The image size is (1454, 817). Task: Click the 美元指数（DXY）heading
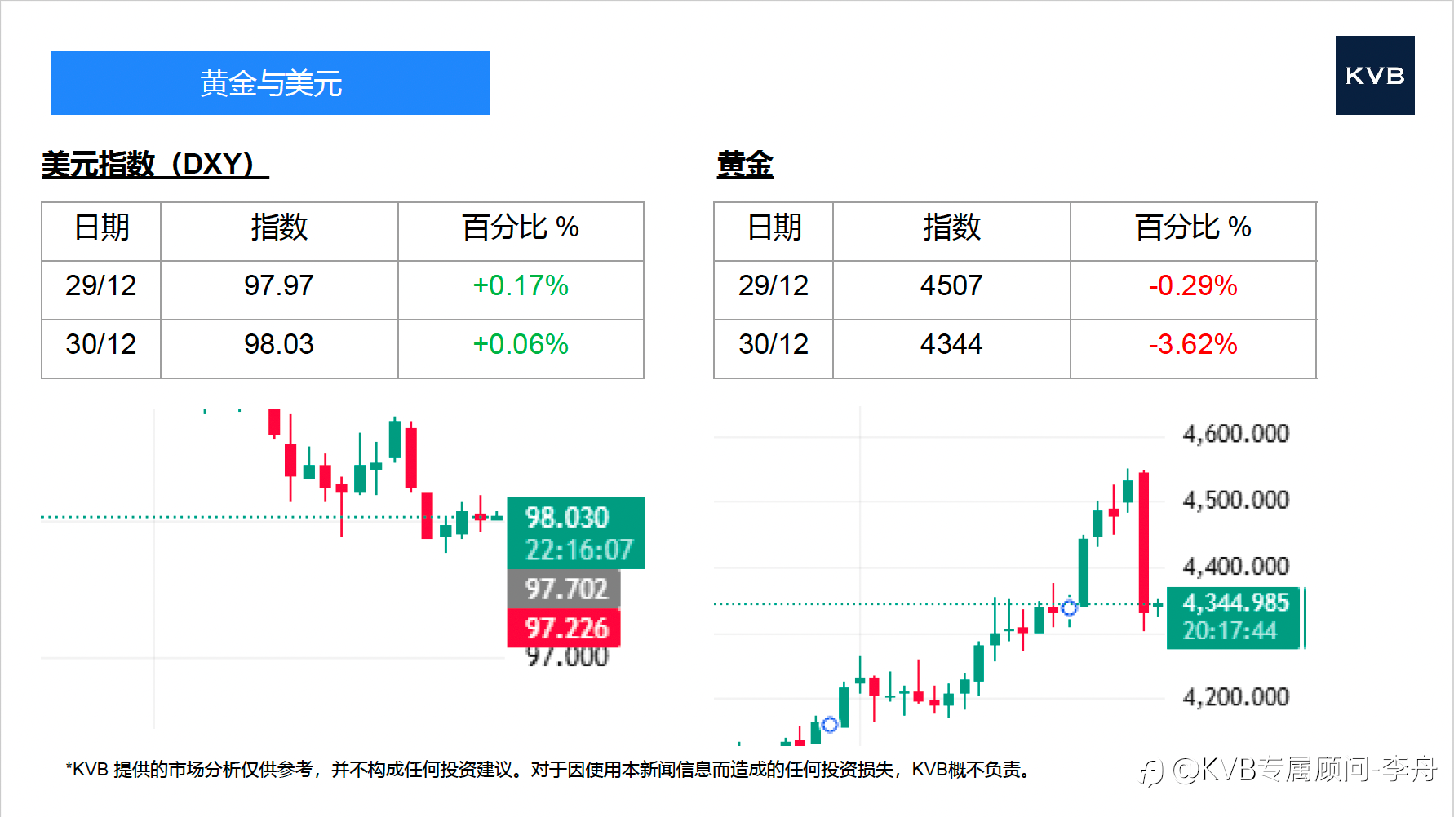pos(154,164)
